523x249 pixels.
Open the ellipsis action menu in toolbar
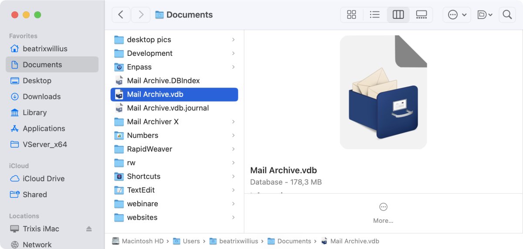point(457,15)
